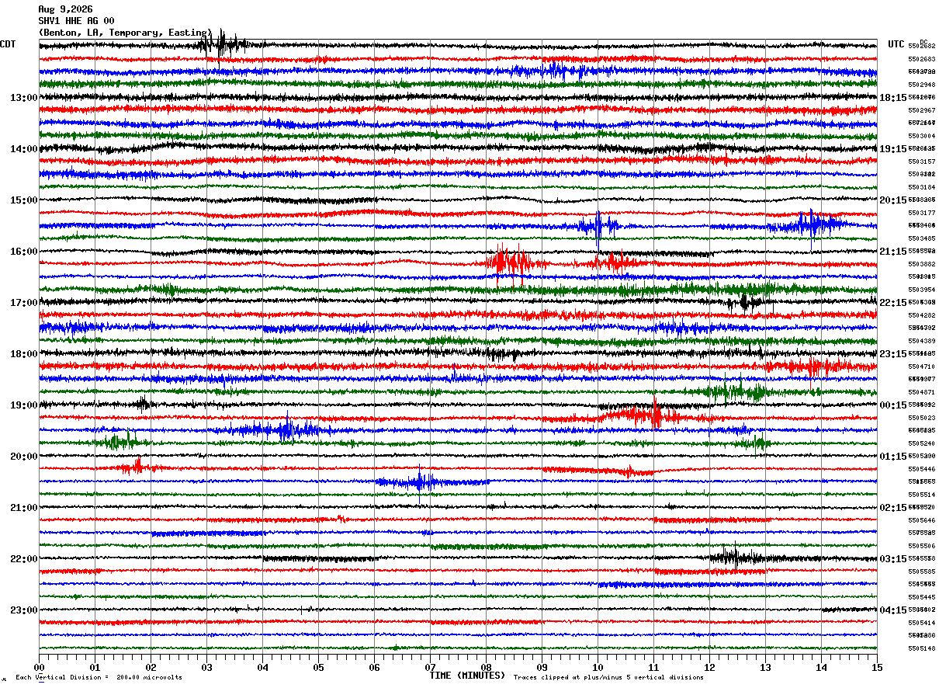Click 'Traces clipped at plus/minus 5 vertical divisions'

click(x=608, y=677)
